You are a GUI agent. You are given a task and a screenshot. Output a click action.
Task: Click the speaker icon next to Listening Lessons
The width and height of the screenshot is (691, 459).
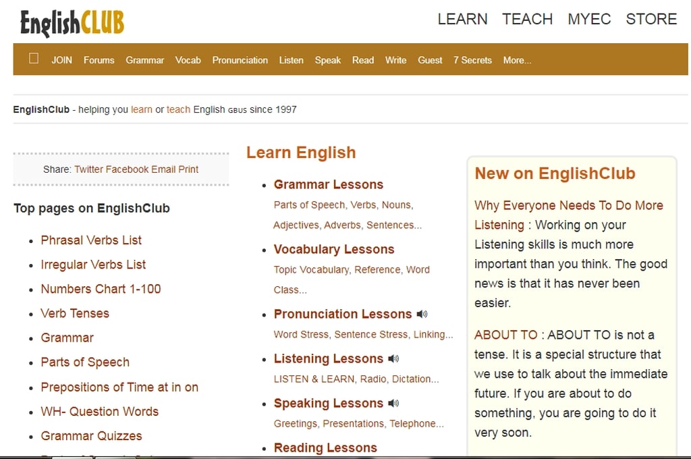(393, 358)
